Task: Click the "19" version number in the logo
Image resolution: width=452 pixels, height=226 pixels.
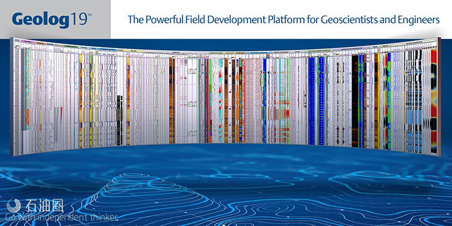Action: pyautogui.click(x=81, y=19)
